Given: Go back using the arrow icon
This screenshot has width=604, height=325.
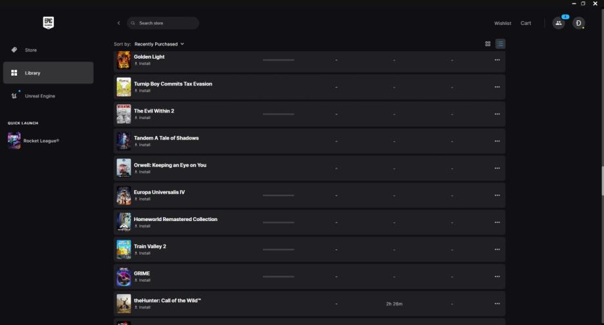Looking at the screenshot, I should pos(119,23).
